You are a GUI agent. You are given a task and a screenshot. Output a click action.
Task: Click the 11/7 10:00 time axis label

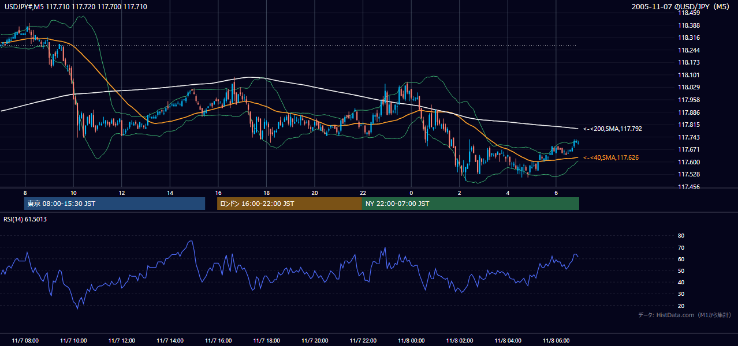point(73,341)
